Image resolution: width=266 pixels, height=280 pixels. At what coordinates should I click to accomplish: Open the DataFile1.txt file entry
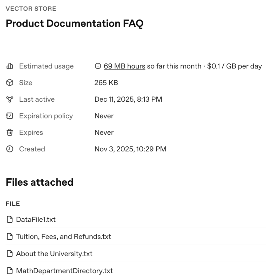[x=35, y=219]
